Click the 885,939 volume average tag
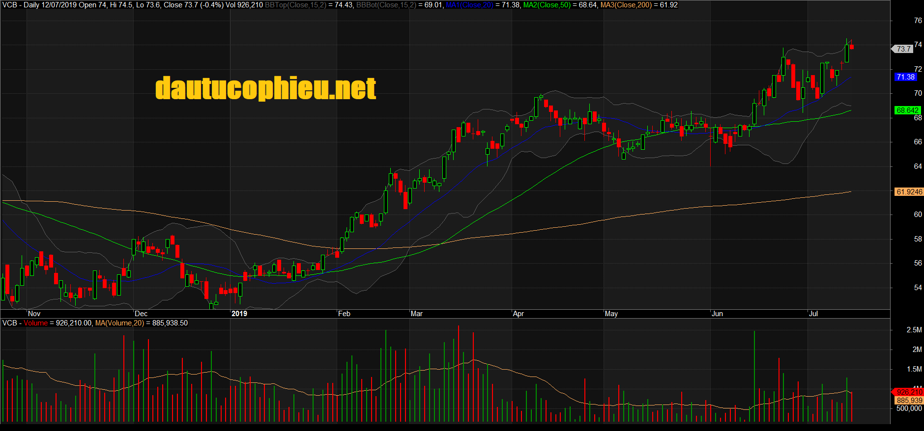Image resolution: width=924 pixels, height=431 pixels. coord(909,401)
